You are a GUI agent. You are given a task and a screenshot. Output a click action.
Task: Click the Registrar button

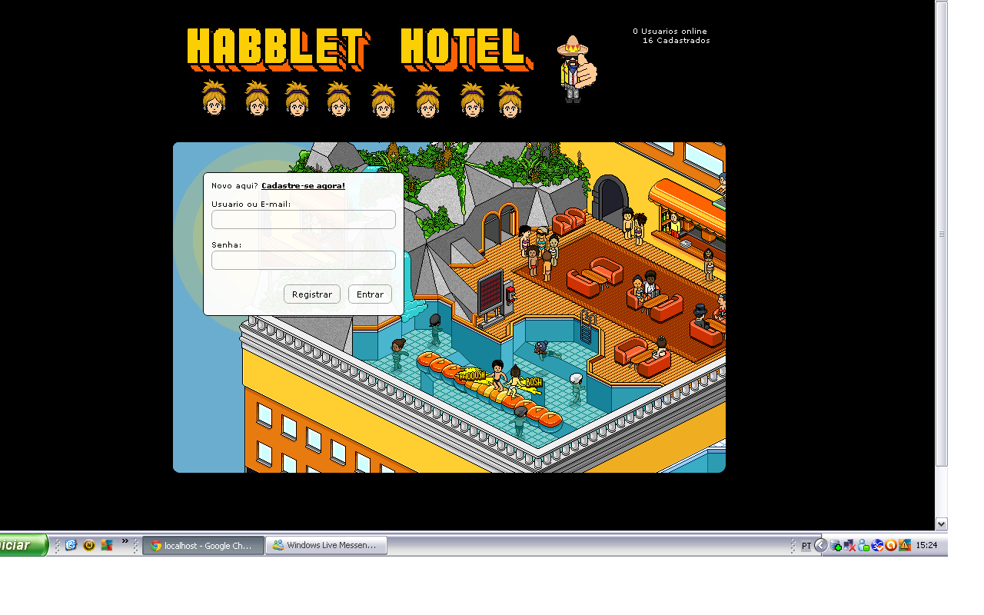click(312, 294)
